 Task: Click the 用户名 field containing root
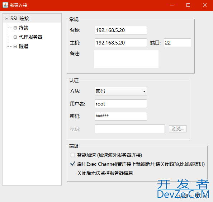[x=121, y=104]
